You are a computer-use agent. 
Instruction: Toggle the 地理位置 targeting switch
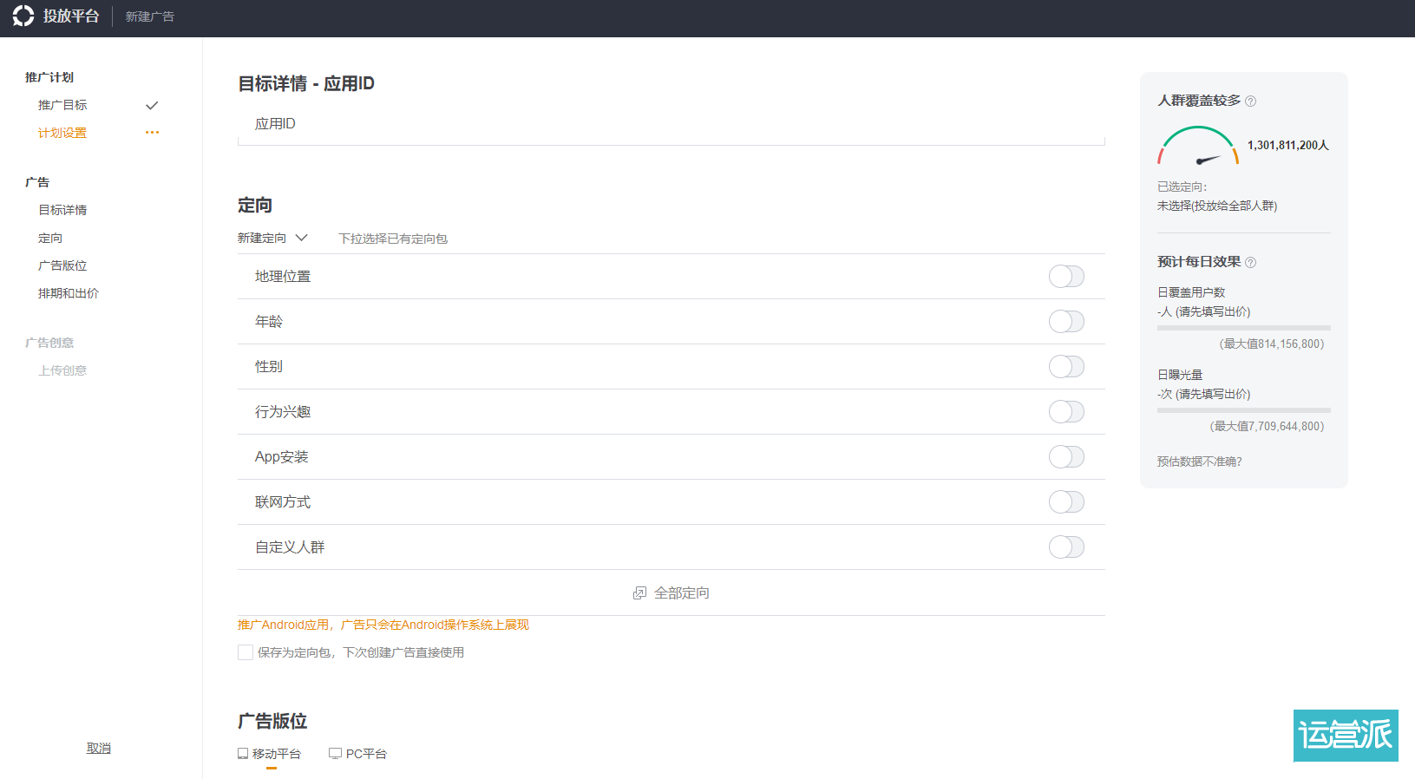[1066, 277]
